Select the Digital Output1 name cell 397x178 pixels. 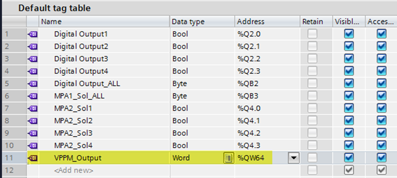pyautogui.click(x=104, y=34)
